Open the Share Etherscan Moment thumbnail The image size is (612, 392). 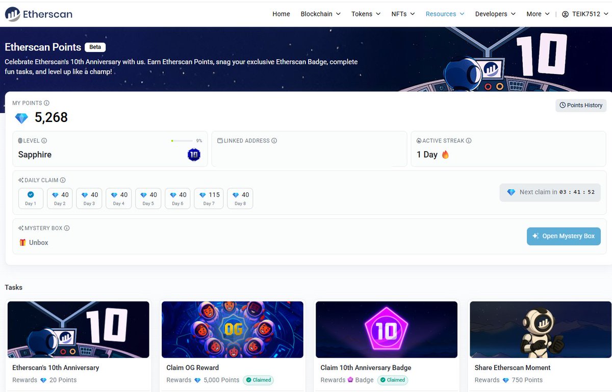point(541,329)
